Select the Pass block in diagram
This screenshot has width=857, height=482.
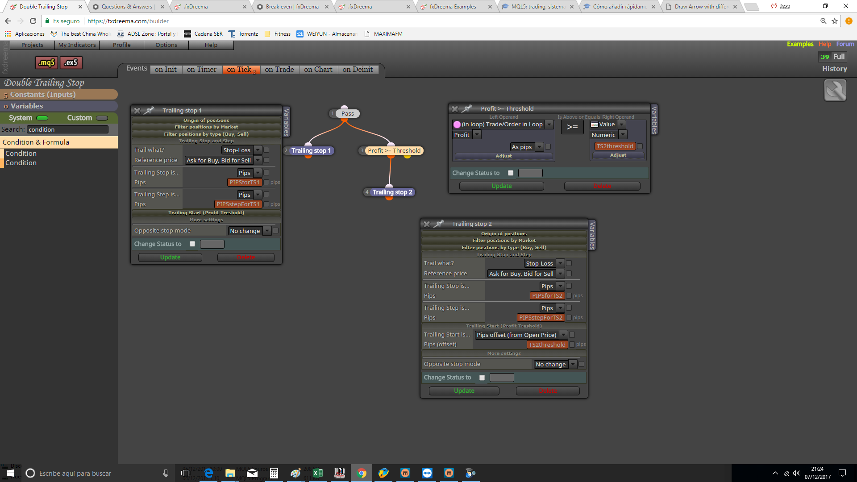tap(348, 113)
